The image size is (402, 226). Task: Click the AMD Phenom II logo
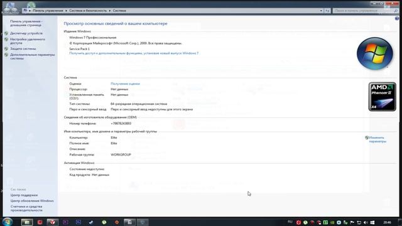[382, 97]
